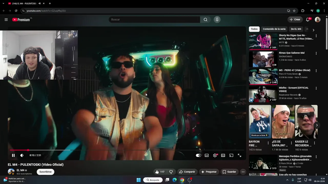The height and width of the screenshot is (184, 328).
Task: Switch to theater mode view
Action: pyautogui.click(x=223, y=155)
